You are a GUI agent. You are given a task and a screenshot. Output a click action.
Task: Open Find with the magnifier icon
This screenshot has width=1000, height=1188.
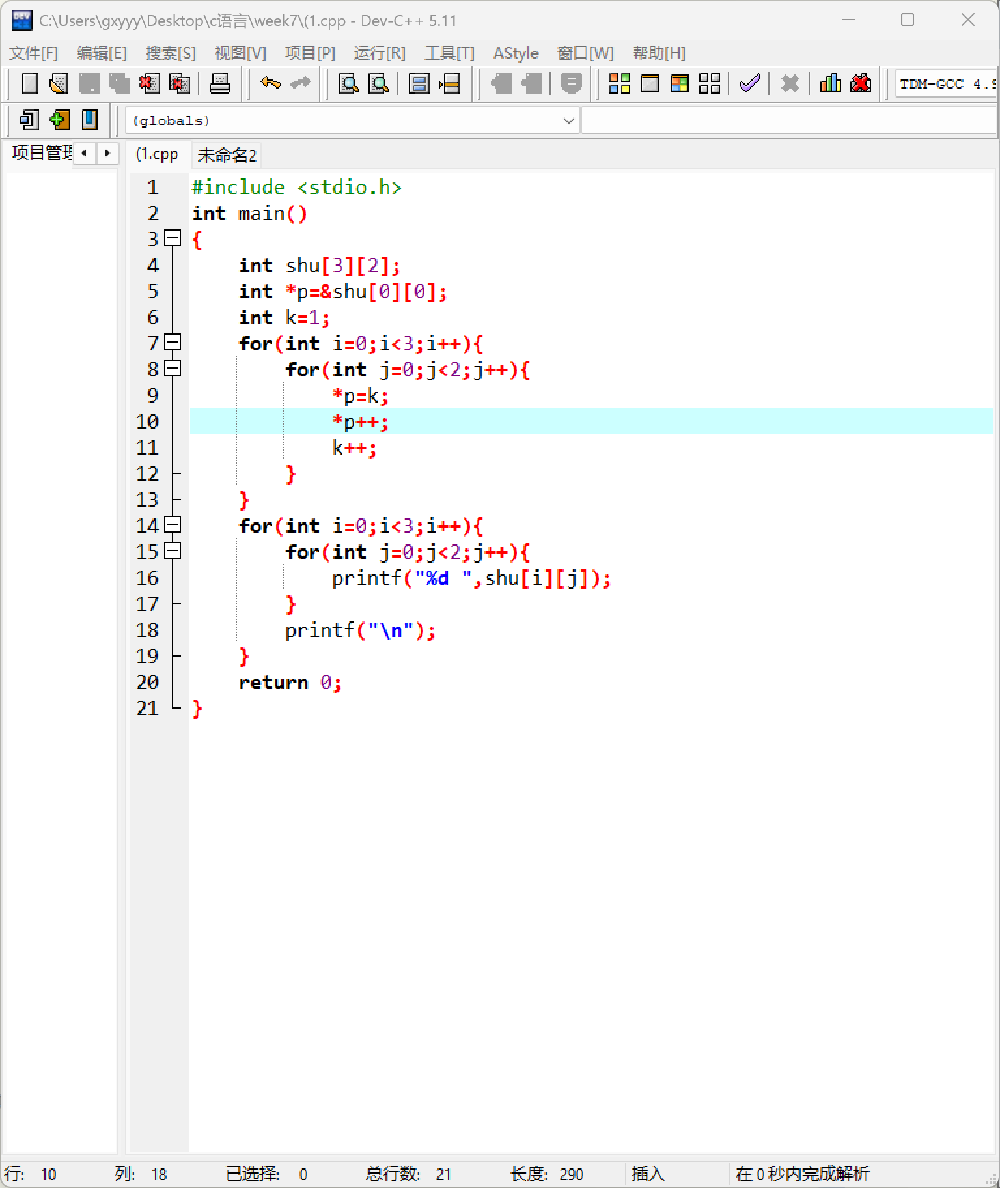tap(349, 83)
